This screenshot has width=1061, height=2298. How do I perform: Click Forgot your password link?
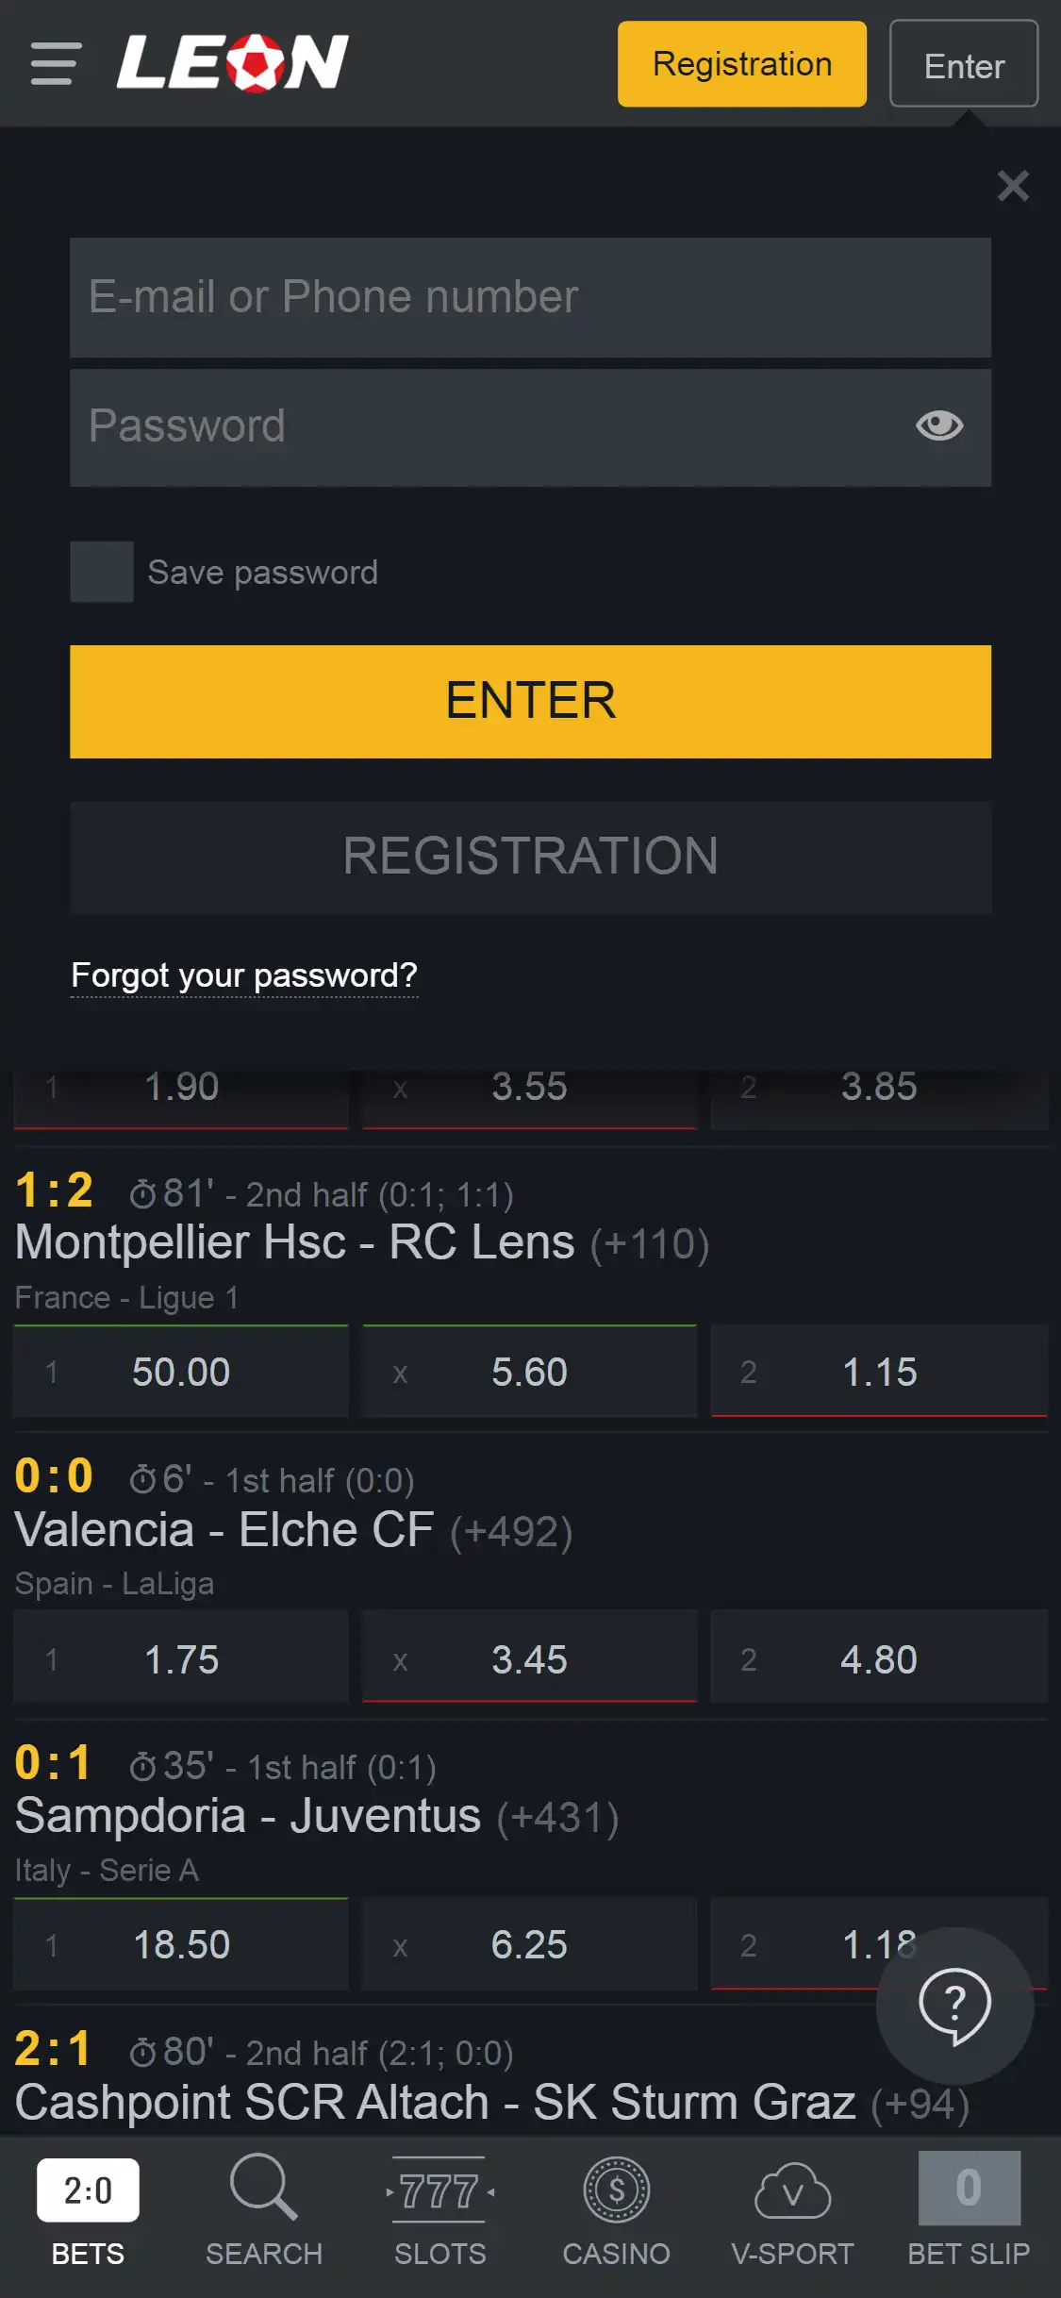pyautogui.click(x=244, y=975)
